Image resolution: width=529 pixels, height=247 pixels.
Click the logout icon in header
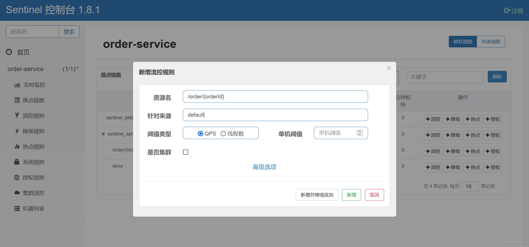click(507, 11)
